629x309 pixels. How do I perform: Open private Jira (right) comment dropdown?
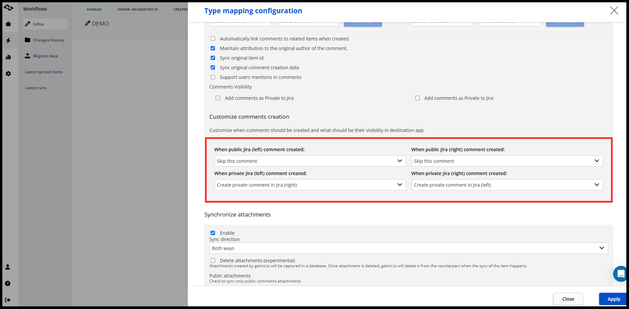tap(507, 185)
